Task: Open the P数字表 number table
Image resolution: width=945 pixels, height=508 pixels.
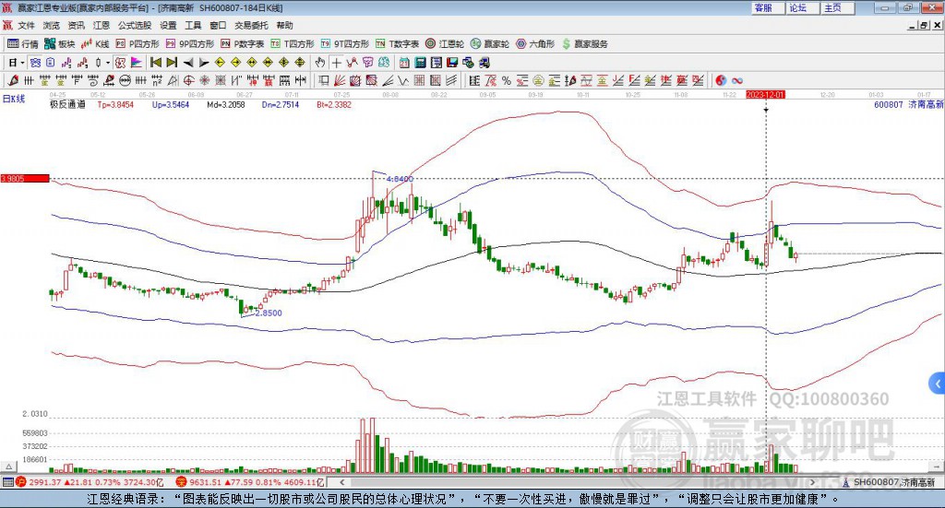Action: 243,44
